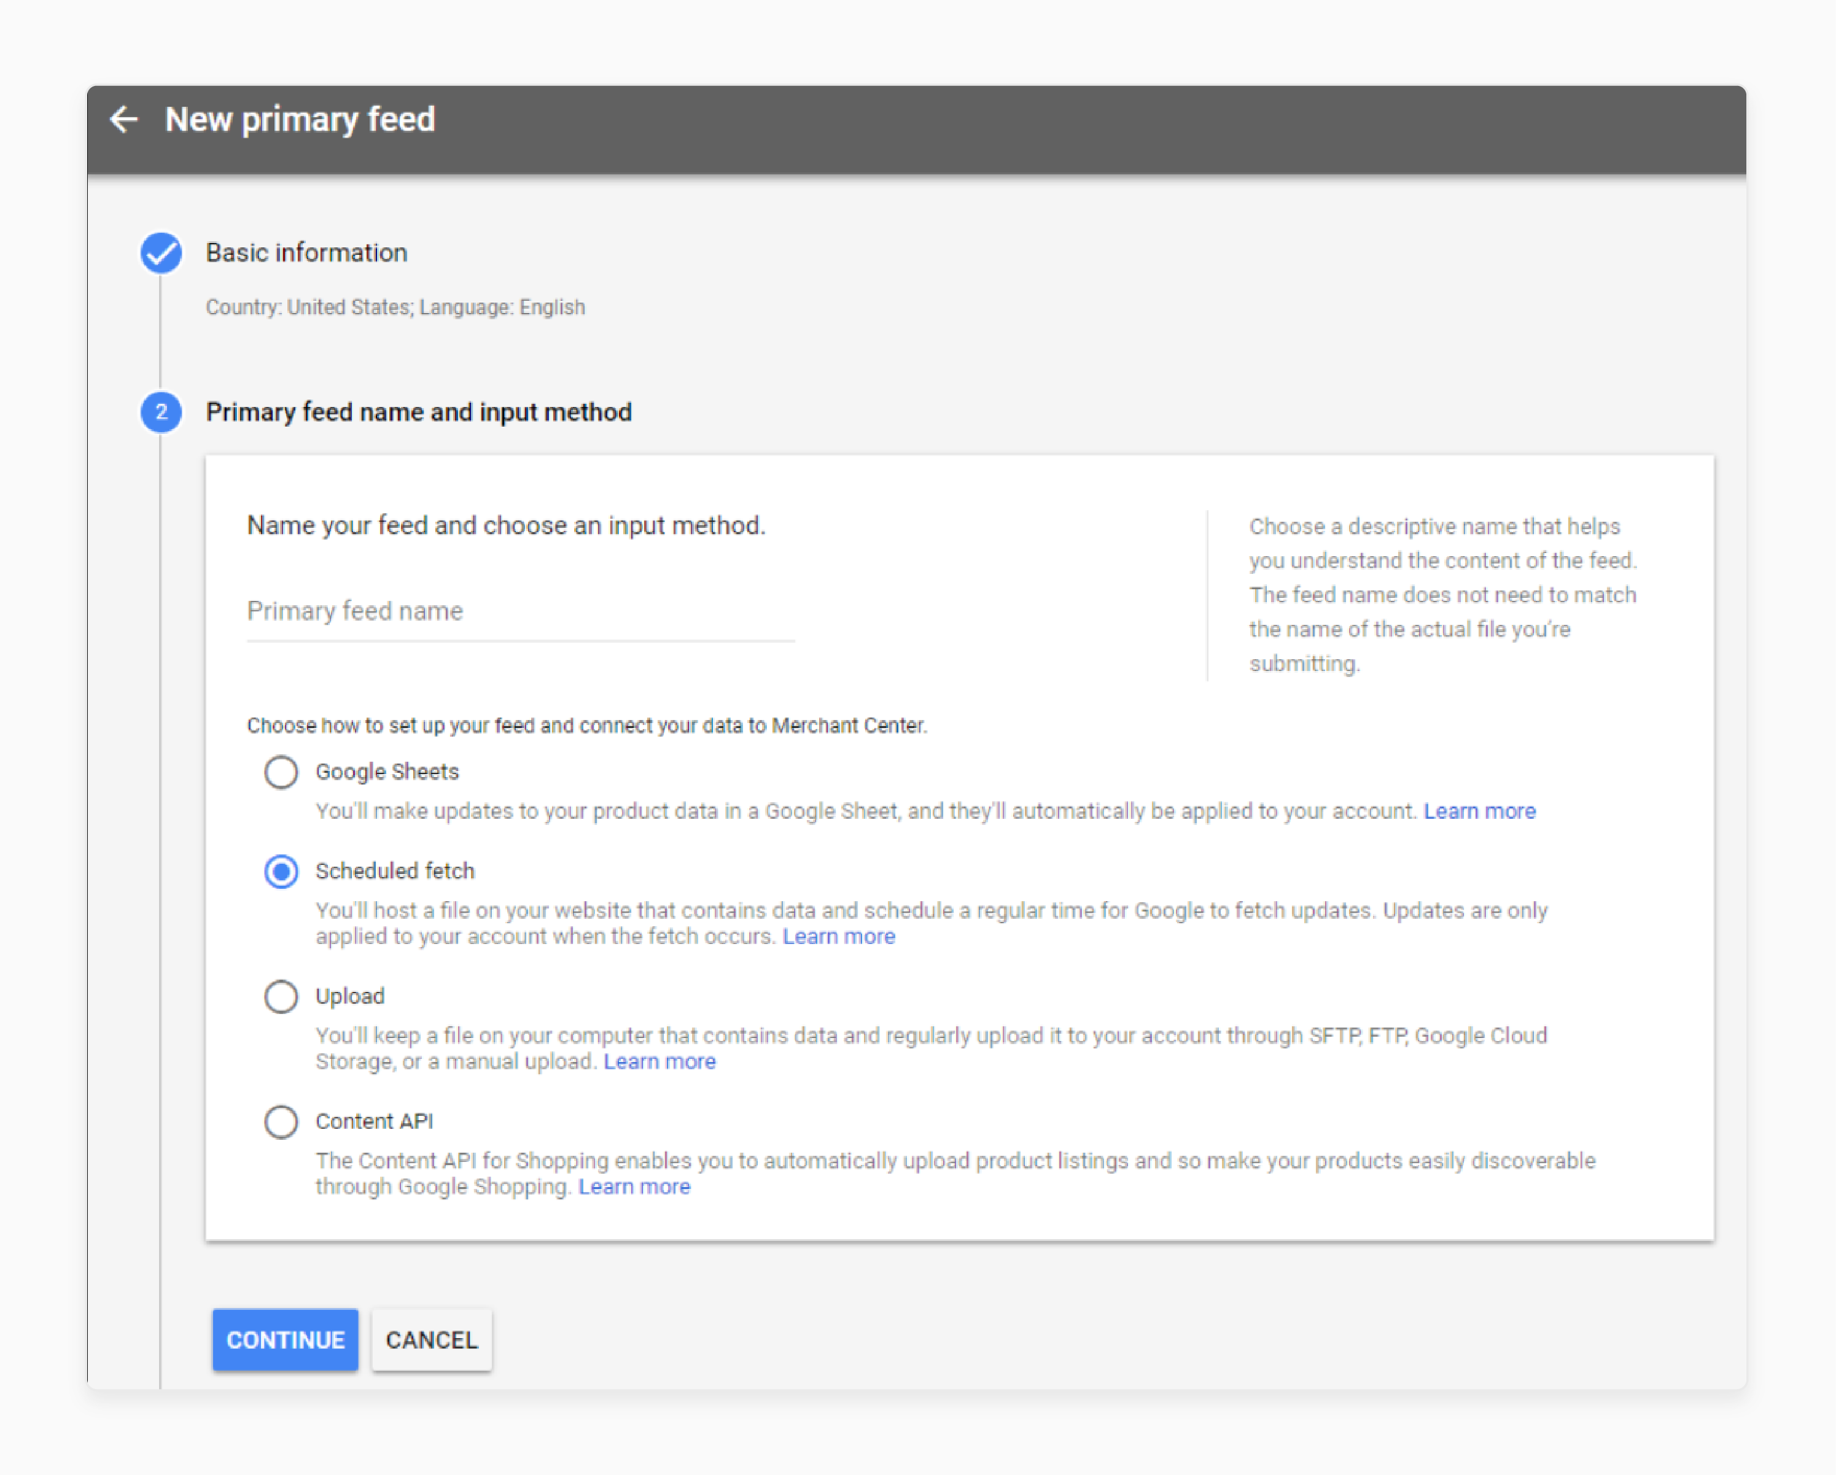Click the 'New primary feed' title

(x=300, y=119)
